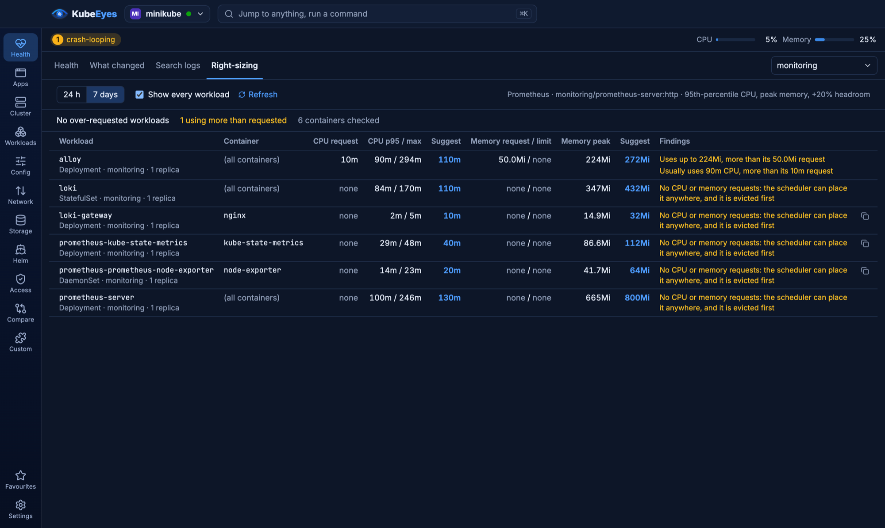Click the Memory usage bar
Image resolution: width=885 pixels, height=528 pixels.
coord(835,40)
